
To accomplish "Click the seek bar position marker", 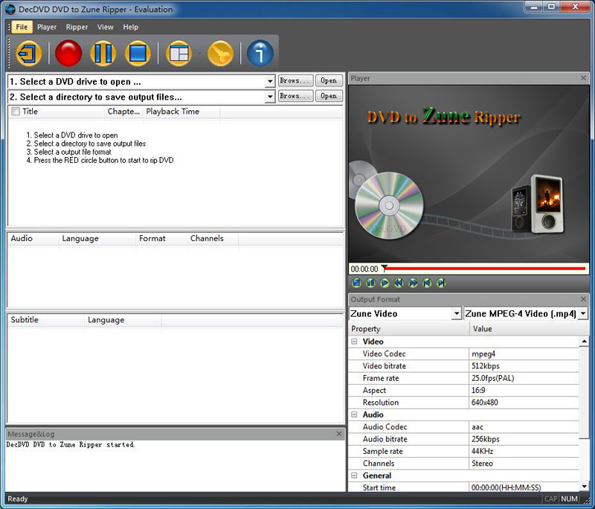I will [x=384, y=268].
